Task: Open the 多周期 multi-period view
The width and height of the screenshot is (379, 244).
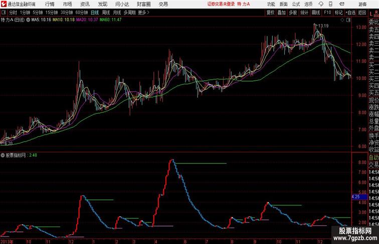Action: tap(129, 13)
